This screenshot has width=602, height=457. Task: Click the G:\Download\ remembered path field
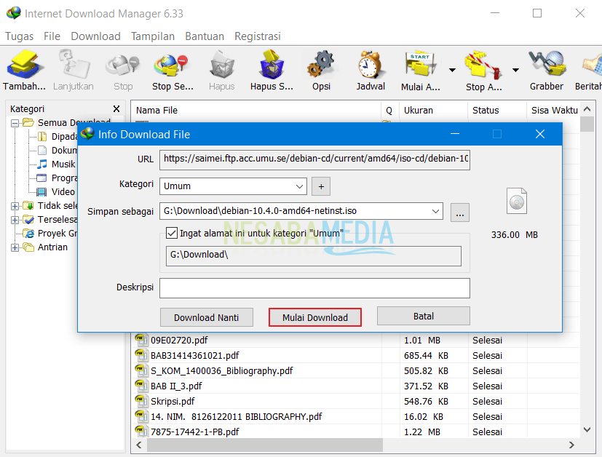coord(314,255)
